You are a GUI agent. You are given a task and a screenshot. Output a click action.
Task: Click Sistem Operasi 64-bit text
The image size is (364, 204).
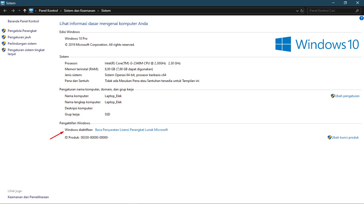135,75
